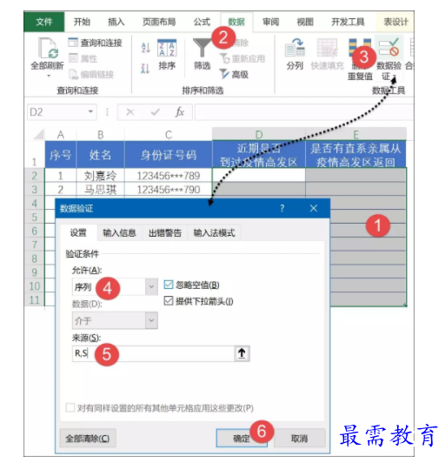This screenshot has width=445, height=463.
Task: Click cell 123456***790
Action: pos(169,189)
